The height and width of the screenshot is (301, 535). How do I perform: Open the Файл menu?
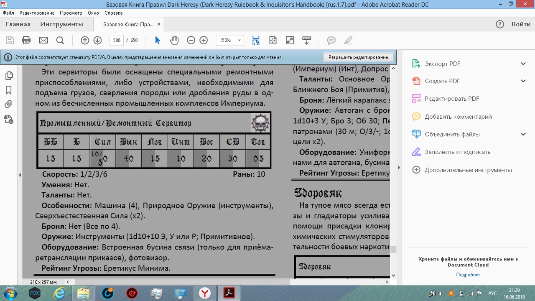coord(8,13)
